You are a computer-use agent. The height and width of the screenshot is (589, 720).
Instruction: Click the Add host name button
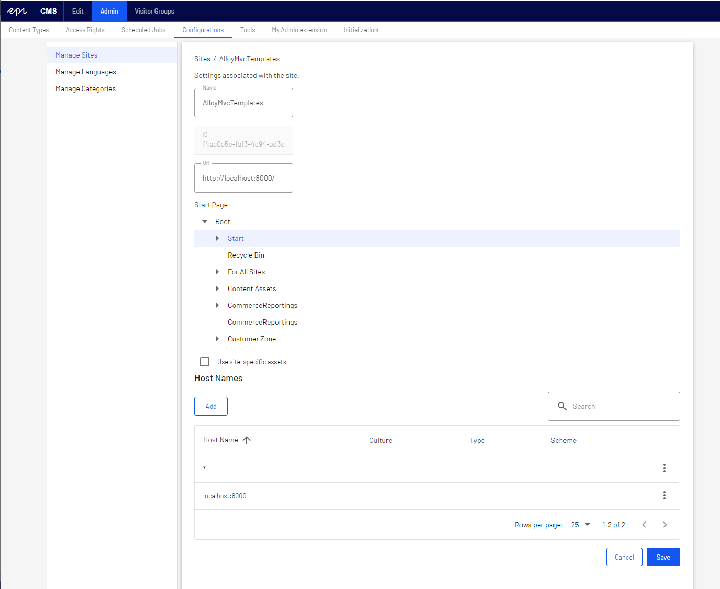click(x=211, y=406)
